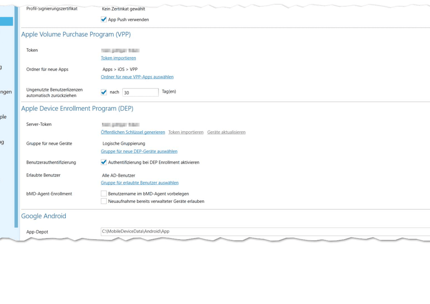Uncheck the App Push verwenden checkbox
The height and width of the screenshot is (304, 430).
[x=104, y=19]
